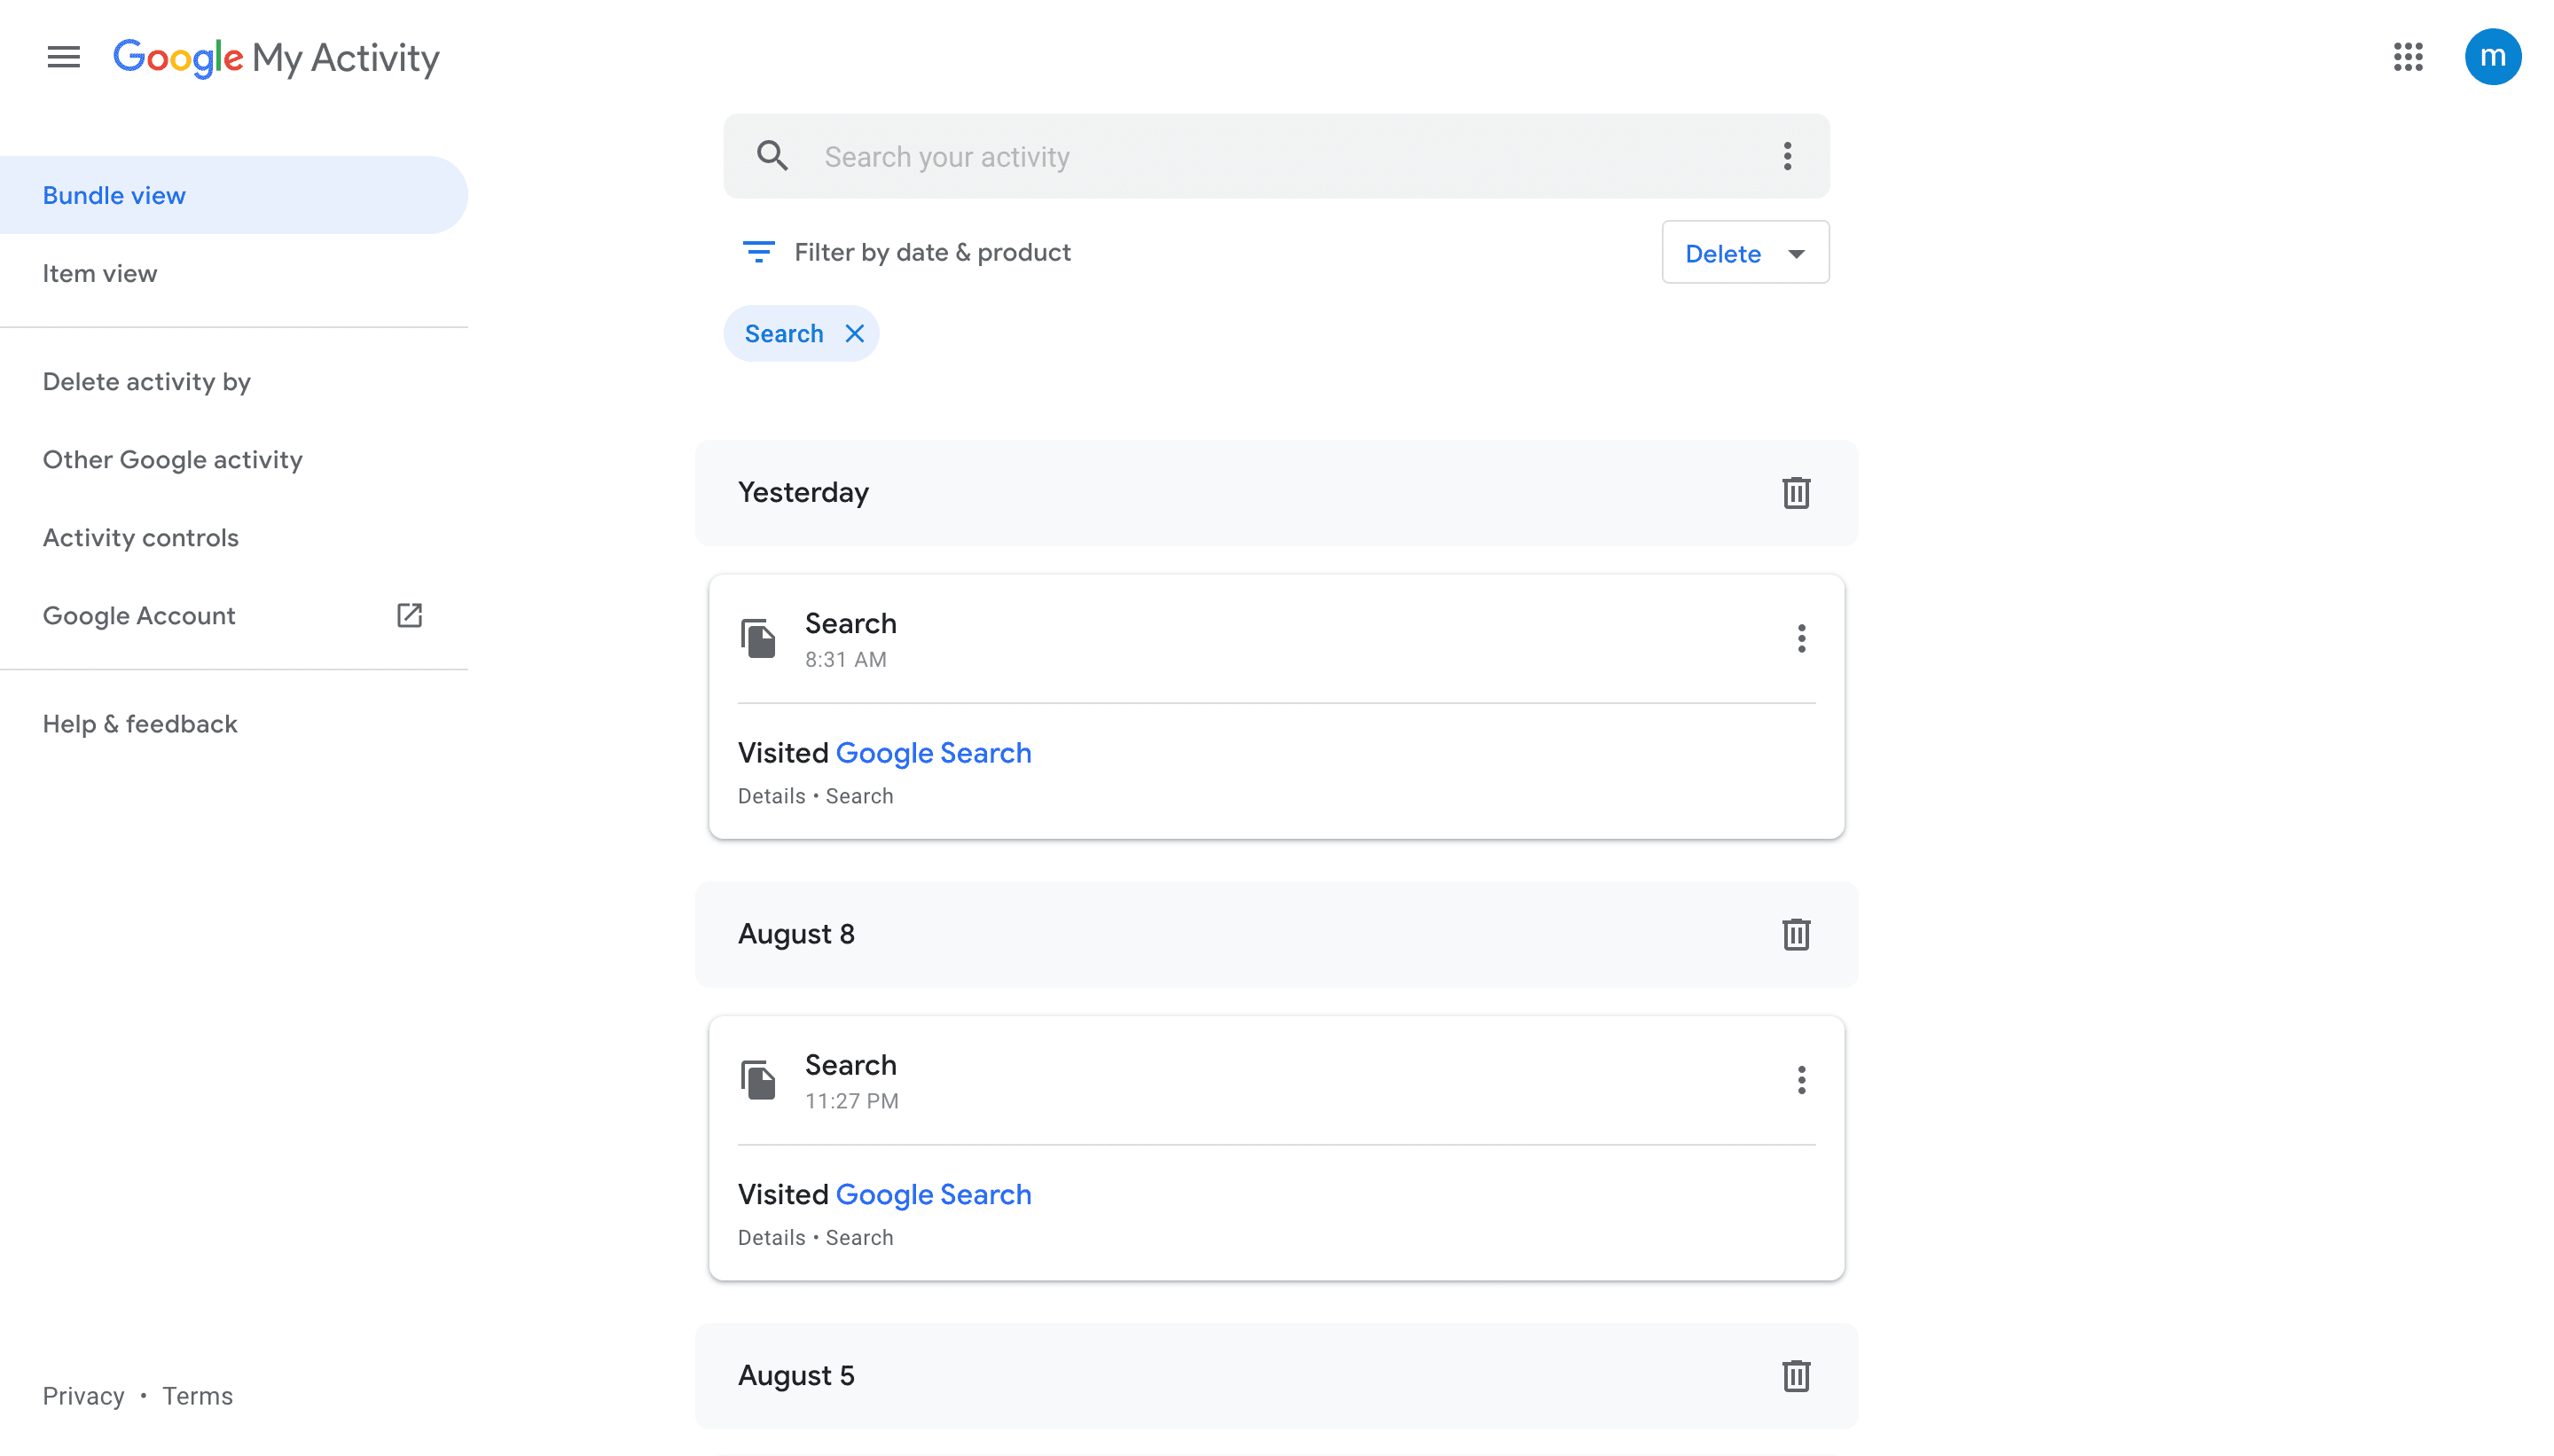The image size is (2554, 1456).
Task: Open Help & feedback from sidebar
Action: 138,723
